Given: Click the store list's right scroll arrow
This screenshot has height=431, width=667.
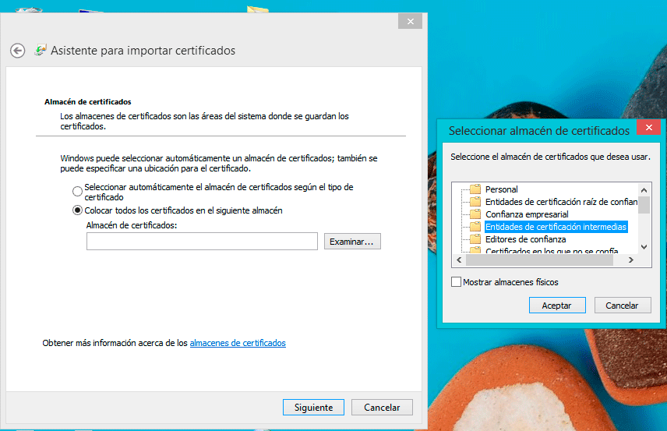Looking at the screenshot, I should (x=631, y=260).
